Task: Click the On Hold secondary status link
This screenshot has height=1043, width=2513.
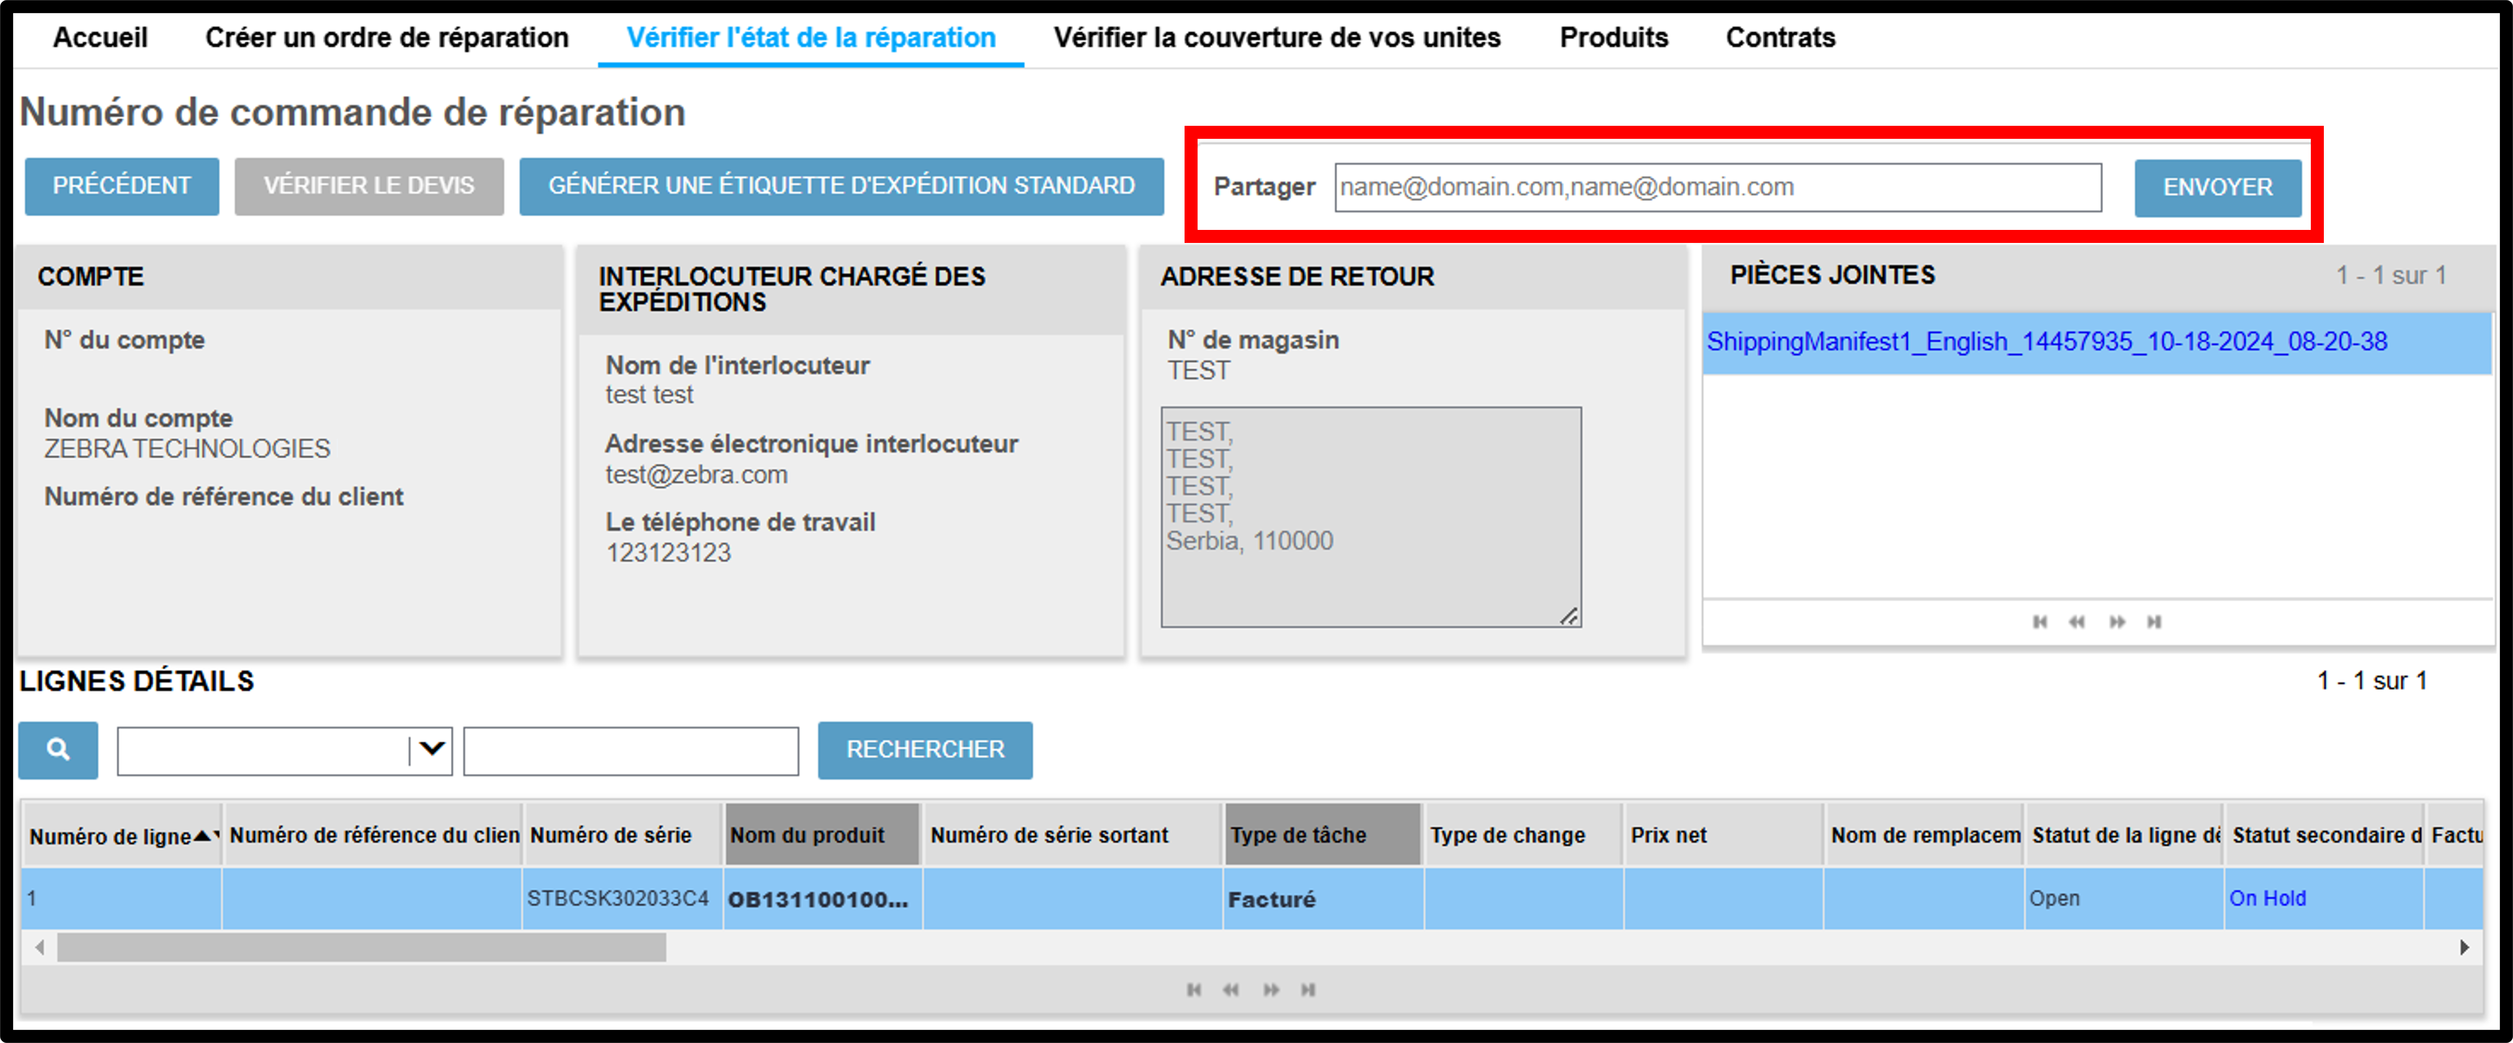Action: (2267, 899)
